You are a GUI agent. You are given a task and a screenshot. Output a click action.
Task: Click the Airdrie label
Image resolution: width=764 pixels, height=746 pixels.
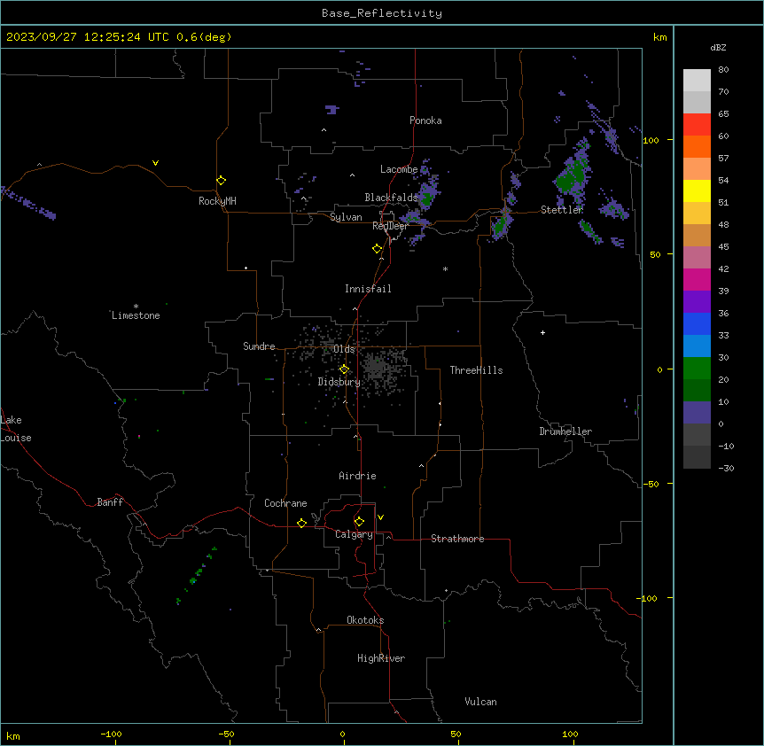coord(357,476)
